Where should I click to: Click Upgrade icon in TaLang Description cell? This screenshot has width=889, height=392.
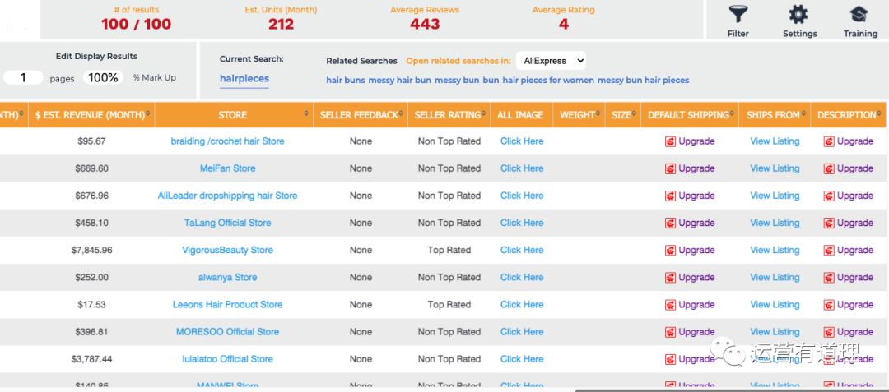coord(829,224)
